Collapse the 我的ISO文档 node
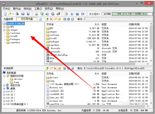The height and width of the screenshot is (114, 155). point(4,76)
